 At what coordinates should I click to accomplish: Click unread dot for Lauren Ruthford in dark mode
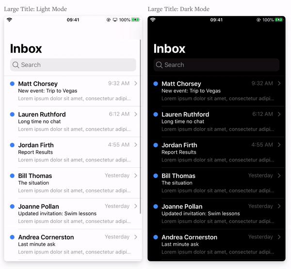pyautogui.click(x=156, y=114)
